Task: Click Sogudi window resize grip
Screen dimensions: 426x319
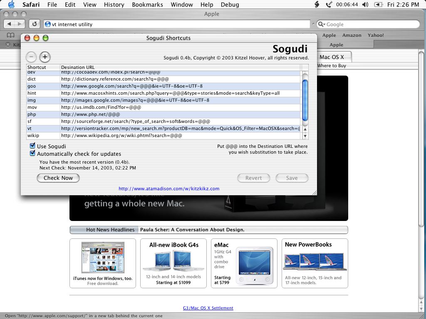Action: tap(315, 193)
